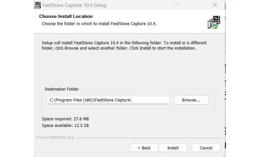Click the empty gray area above Destination Folder
Image resolution: width=265 pixels, height=157 pixels.
[x=129, y=69]
